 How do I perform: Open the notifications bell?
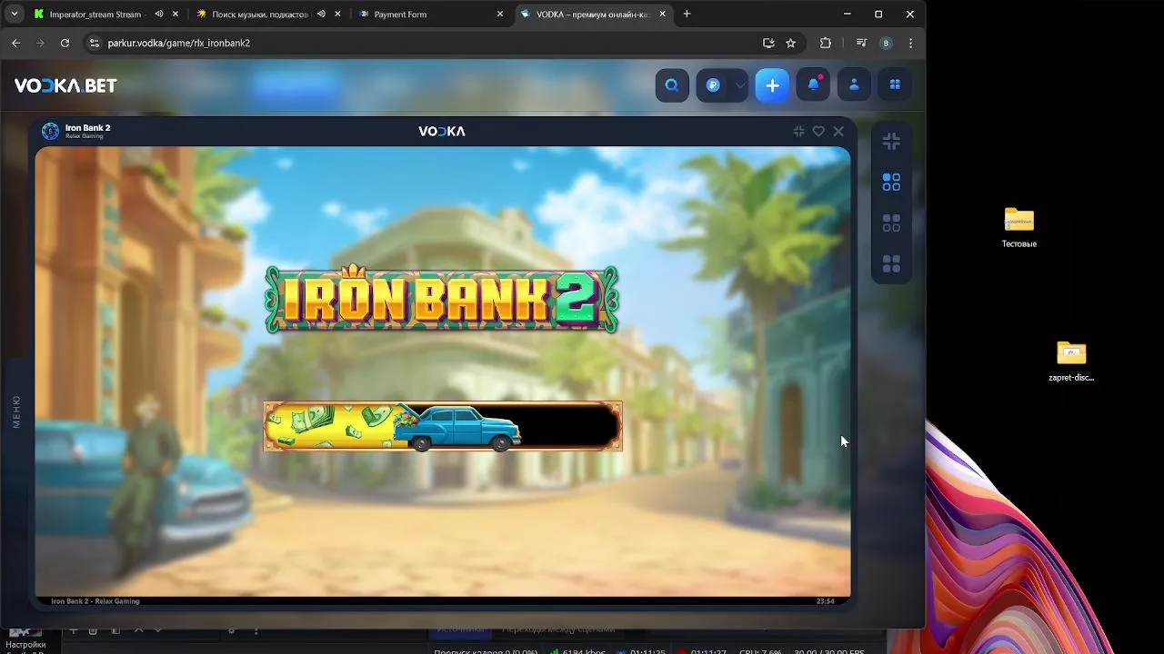point(813,85)
